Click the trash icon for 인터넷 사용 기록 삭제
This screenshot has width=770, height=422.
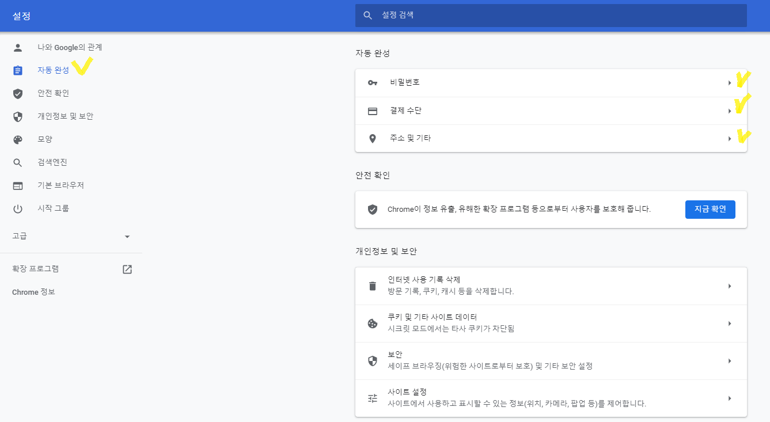tap(373, 286)
